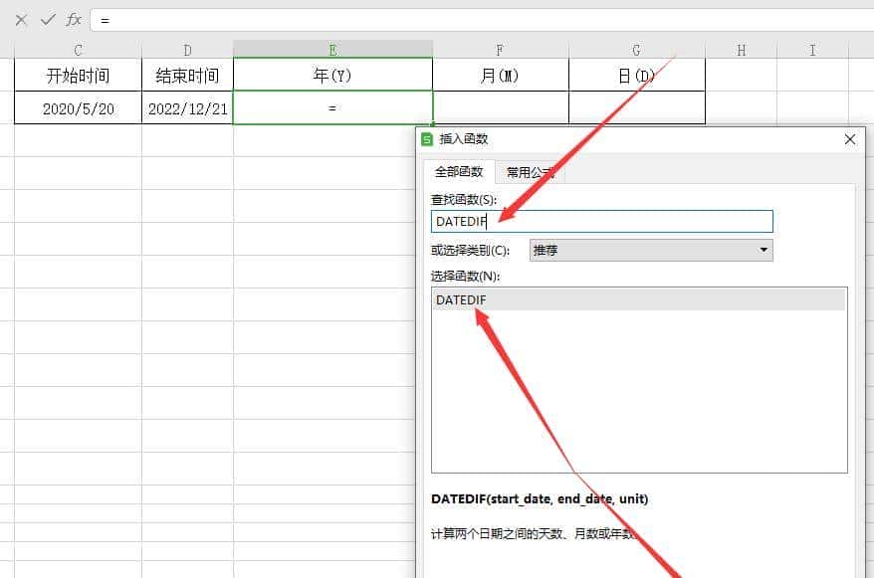Close the 插入函数 dialog
Screen dimensions: 874x578
(850, 139)
